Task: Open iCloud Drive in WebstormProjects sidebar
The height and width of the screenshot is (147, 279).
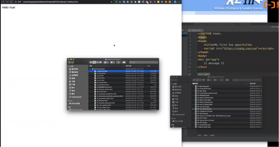Action: click(75, 103)
